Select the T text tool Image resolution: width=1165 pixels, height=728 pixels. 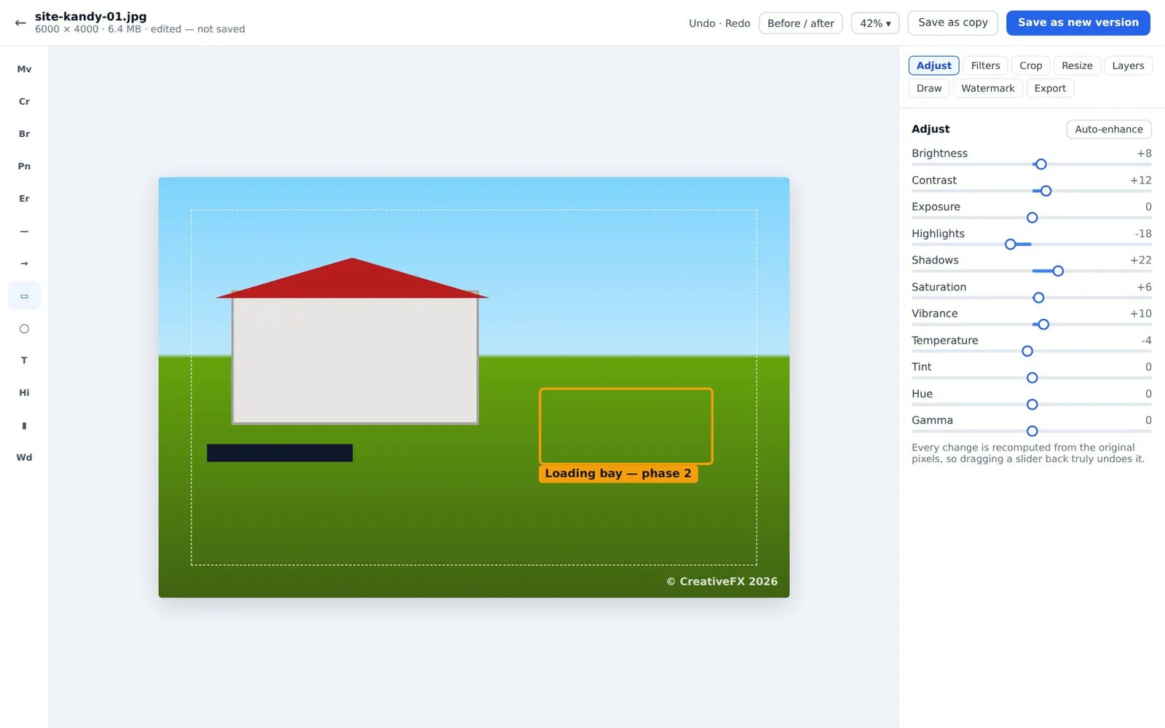(24, 360)
